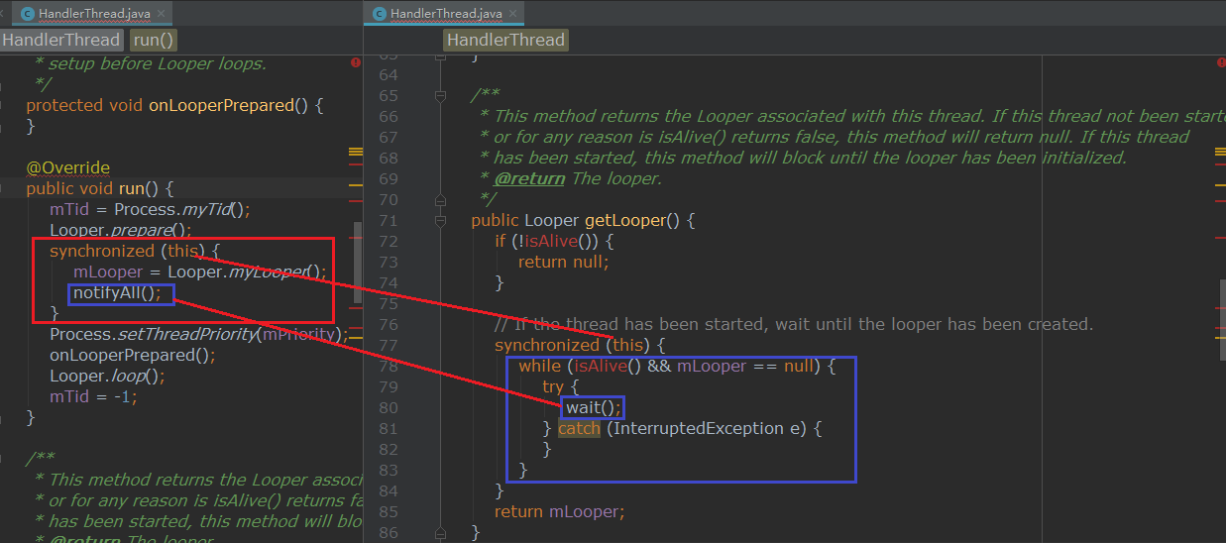
Task: Click the yellow warning stripe in left editor
Action: (356, 152)
